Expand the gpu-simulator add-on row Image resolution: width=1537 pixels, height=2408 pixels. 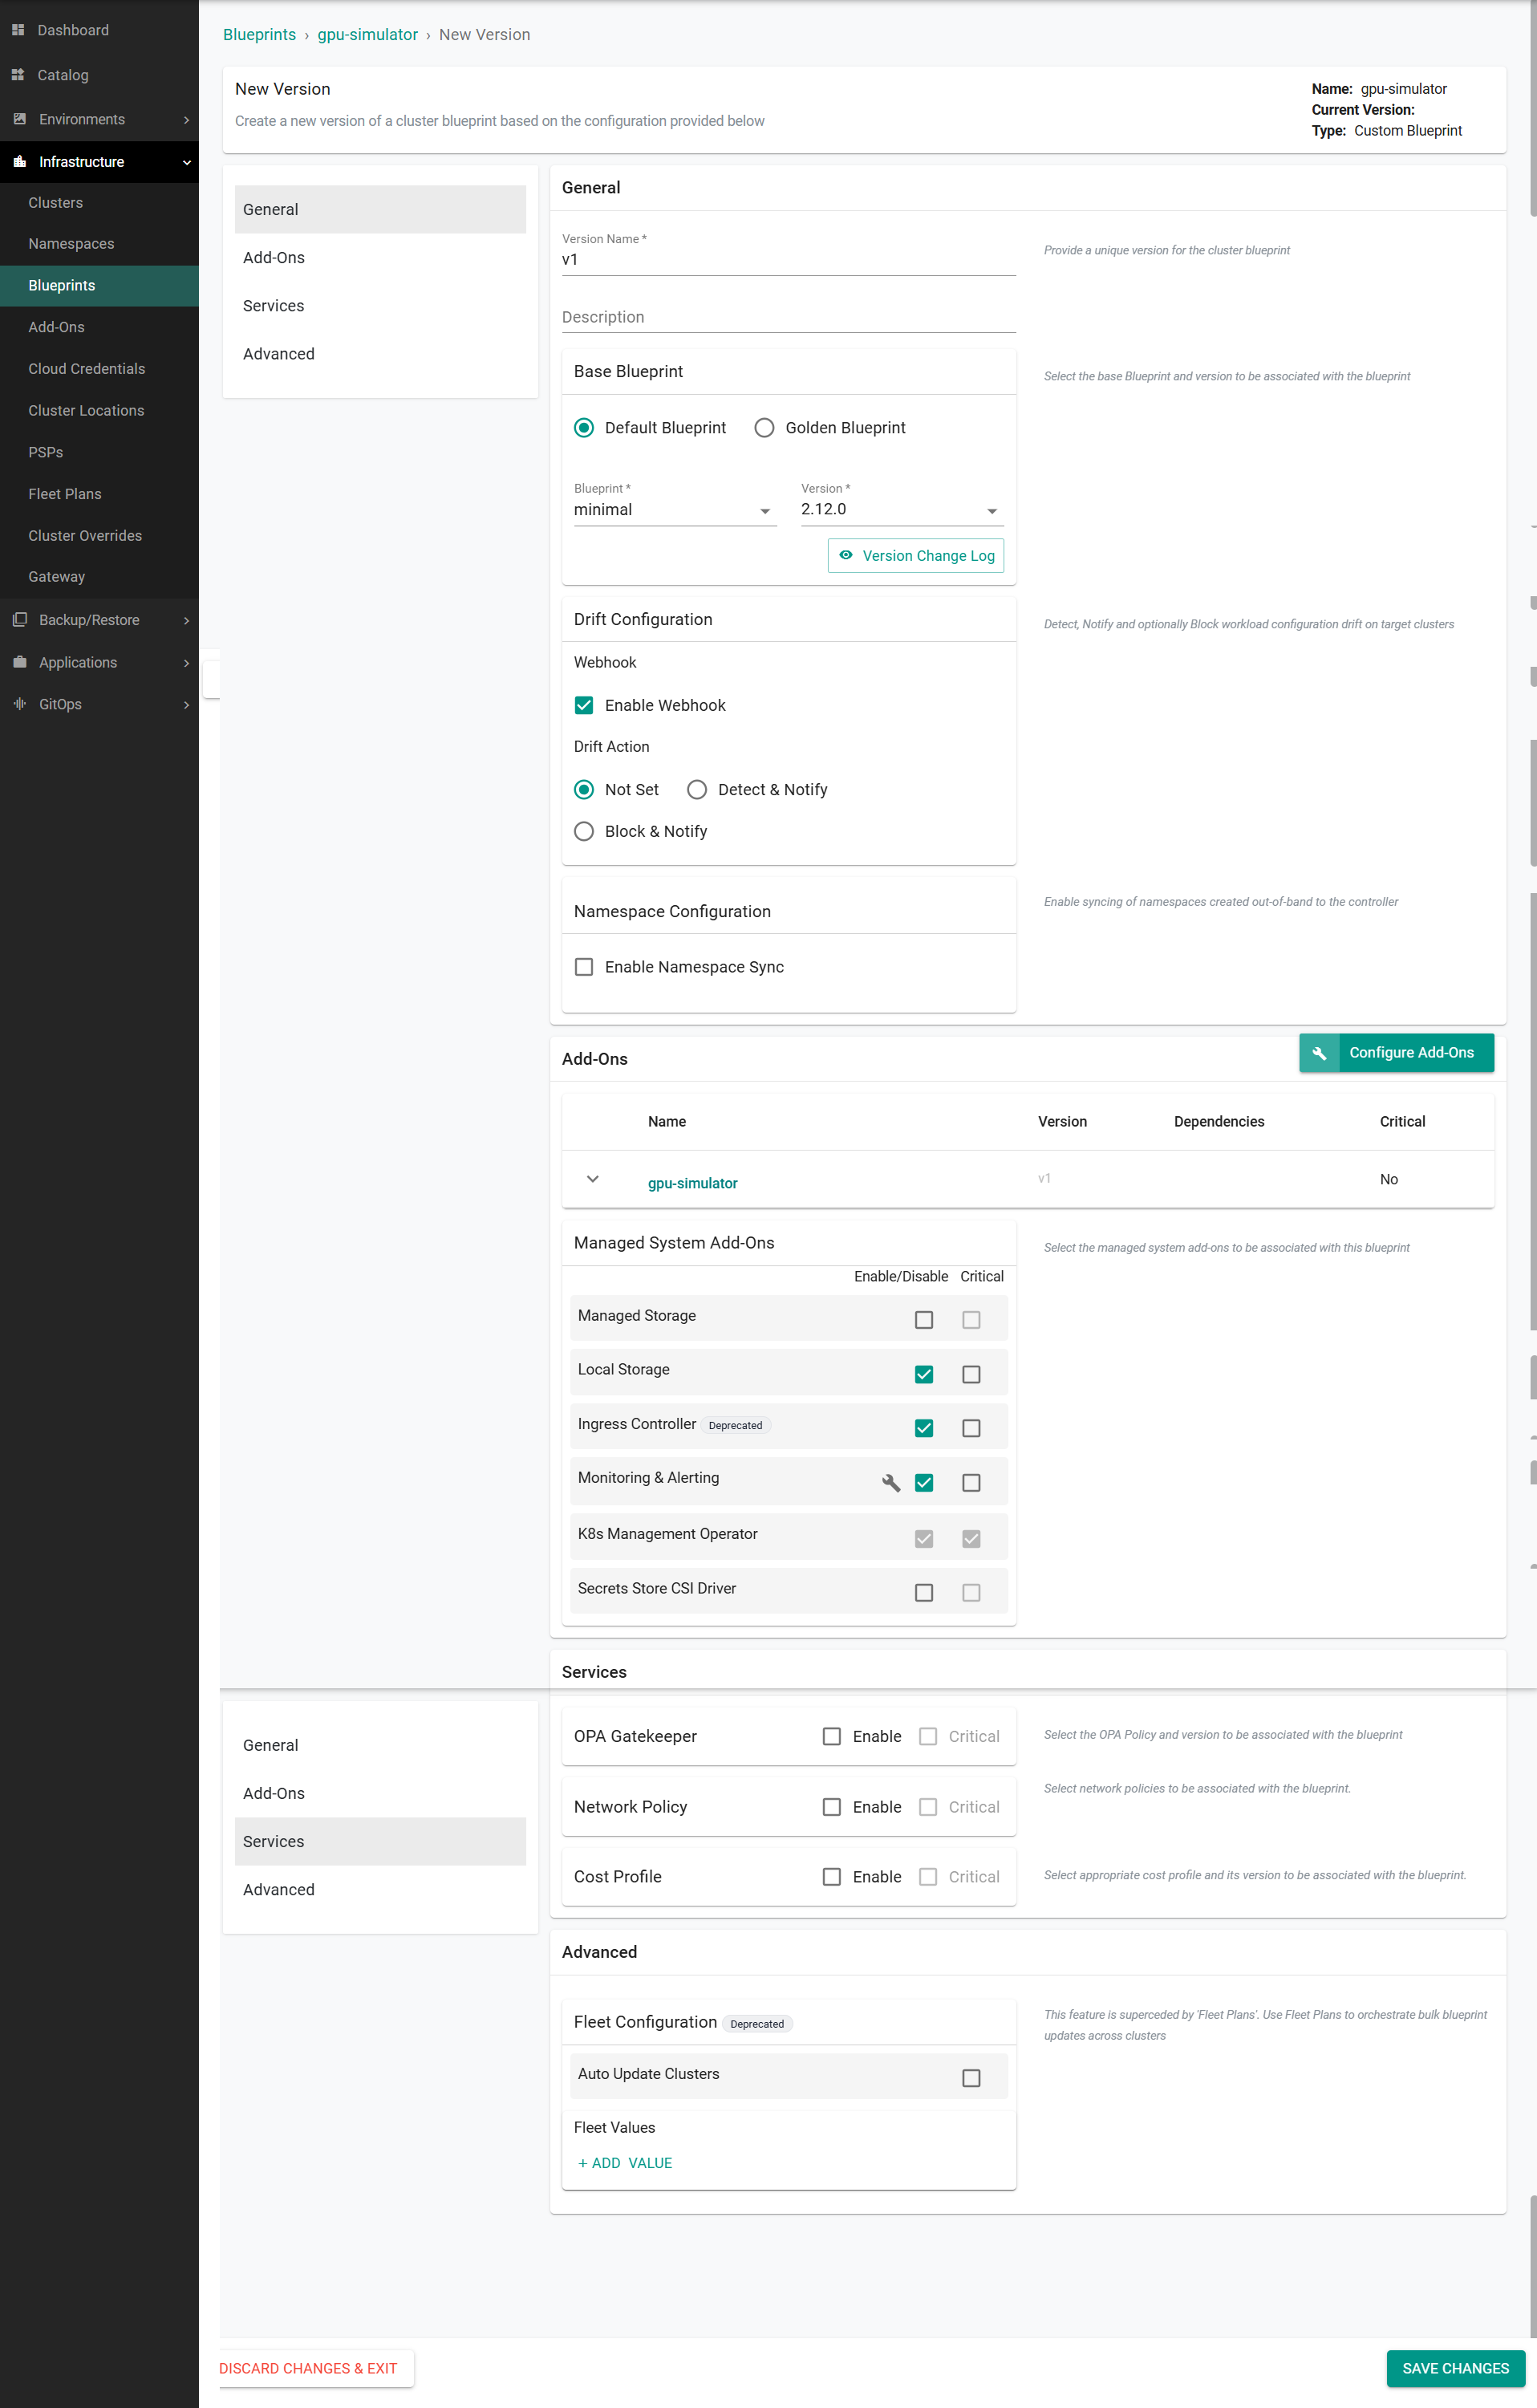point(592,1179)
